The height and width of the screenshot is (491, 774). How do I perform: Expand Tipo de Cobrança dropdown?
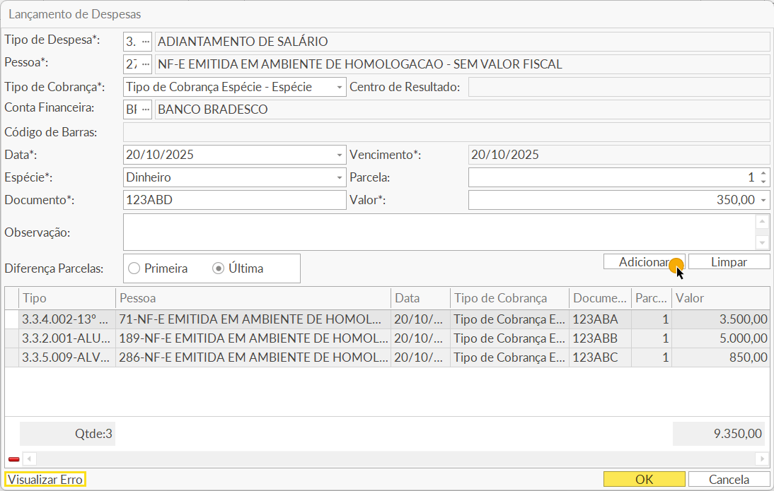point(339,88)
